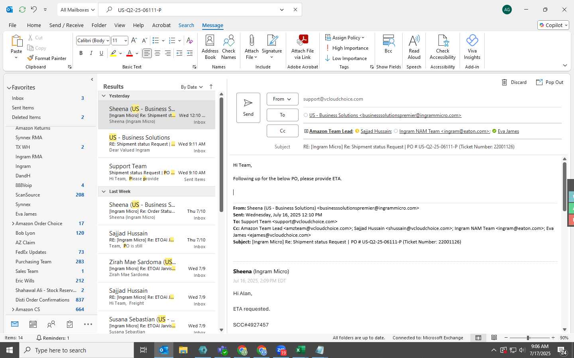Apply the yellow text highlight color
This screenshot has width=574, height=358.
point(114,53)
